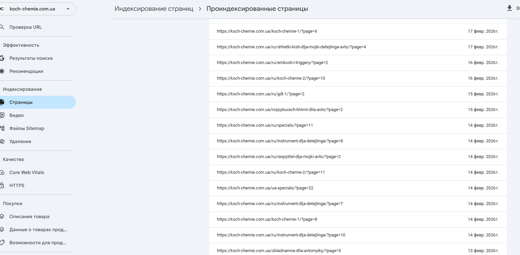The width and height of the screenshot is (520, 255).
Task: Click the crossed-eye Удаления icon
Action: tap(2, 141)
